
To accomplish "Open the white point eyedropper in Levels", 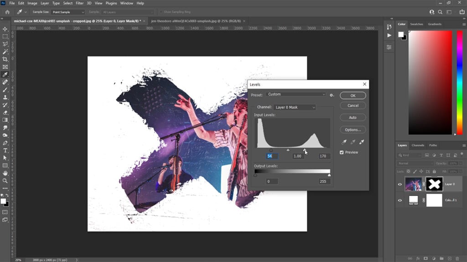I will pos(362,141).
